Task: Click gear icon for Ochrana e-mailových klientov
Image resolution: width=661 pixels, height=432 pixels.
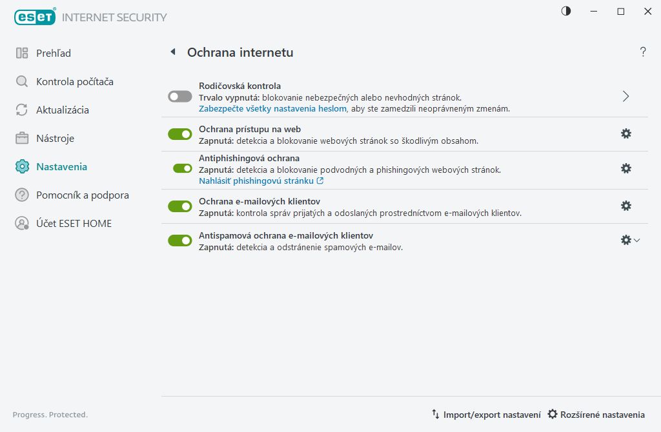Action: (x=625, y=206)
